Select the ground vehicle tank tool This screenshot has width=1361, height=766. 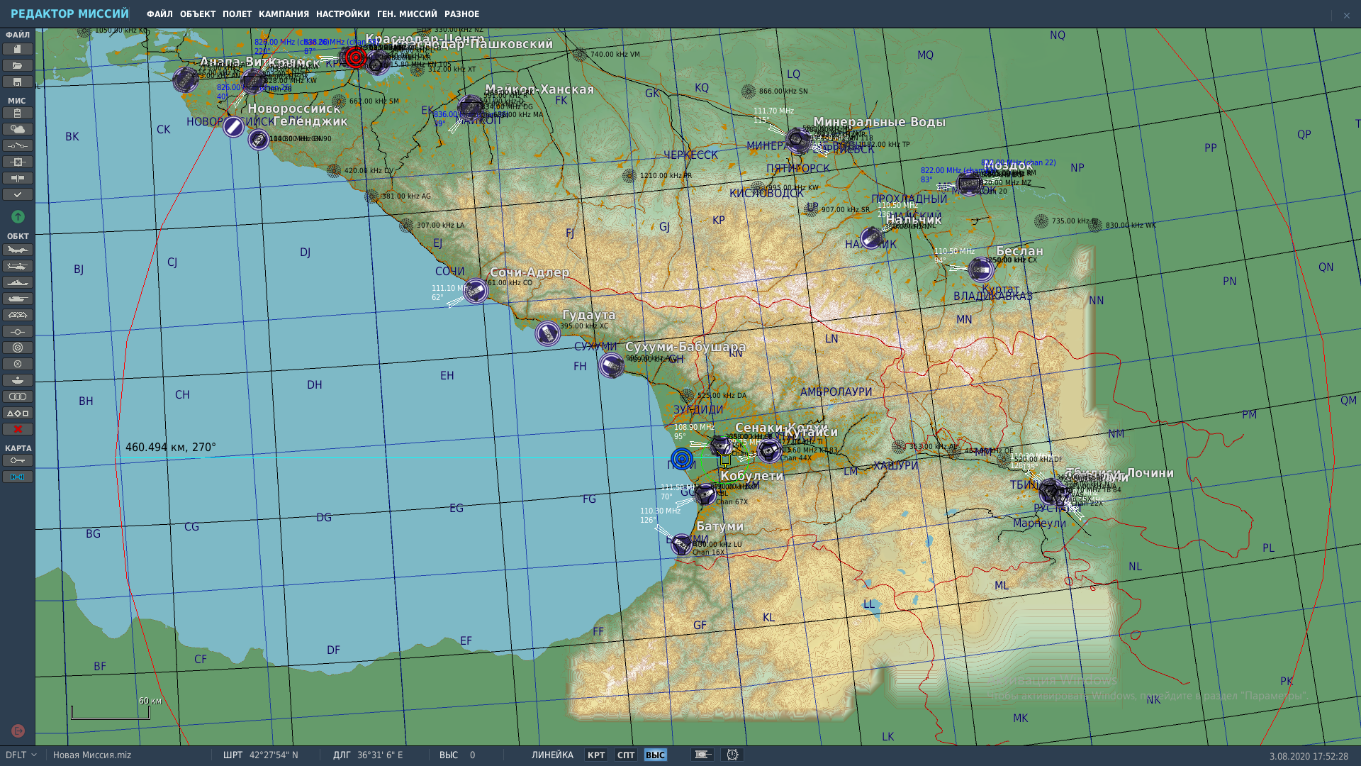point(17,299)
